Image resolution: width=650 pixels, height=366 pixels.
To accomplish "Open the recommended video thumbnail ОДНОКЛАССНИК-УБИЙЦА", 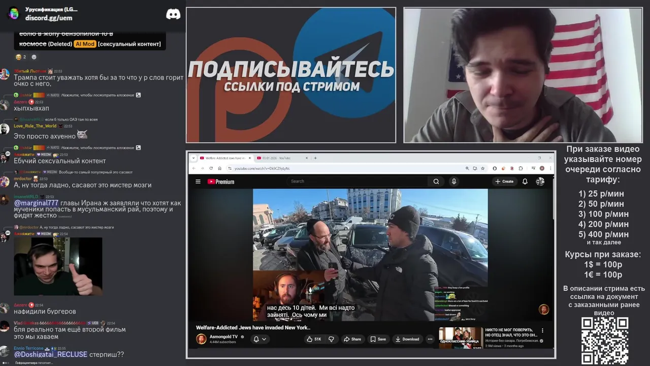I will [461, 338].
